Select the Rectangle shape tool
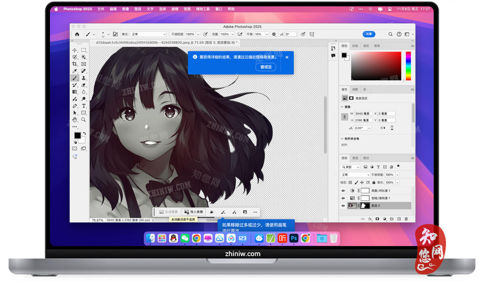 [x=84, y=113]
